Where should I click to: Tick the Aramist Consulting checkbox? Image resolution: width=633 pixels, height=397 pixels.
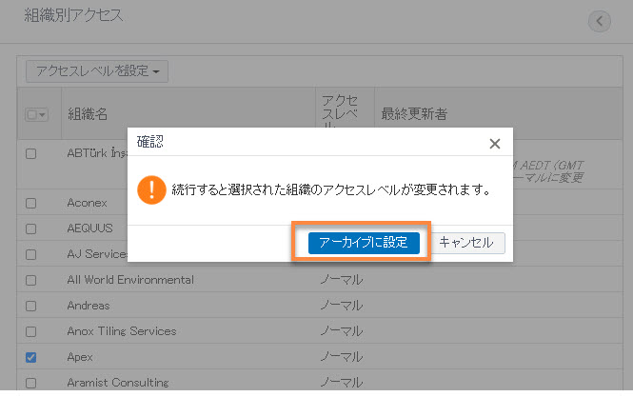coord(31,383)
